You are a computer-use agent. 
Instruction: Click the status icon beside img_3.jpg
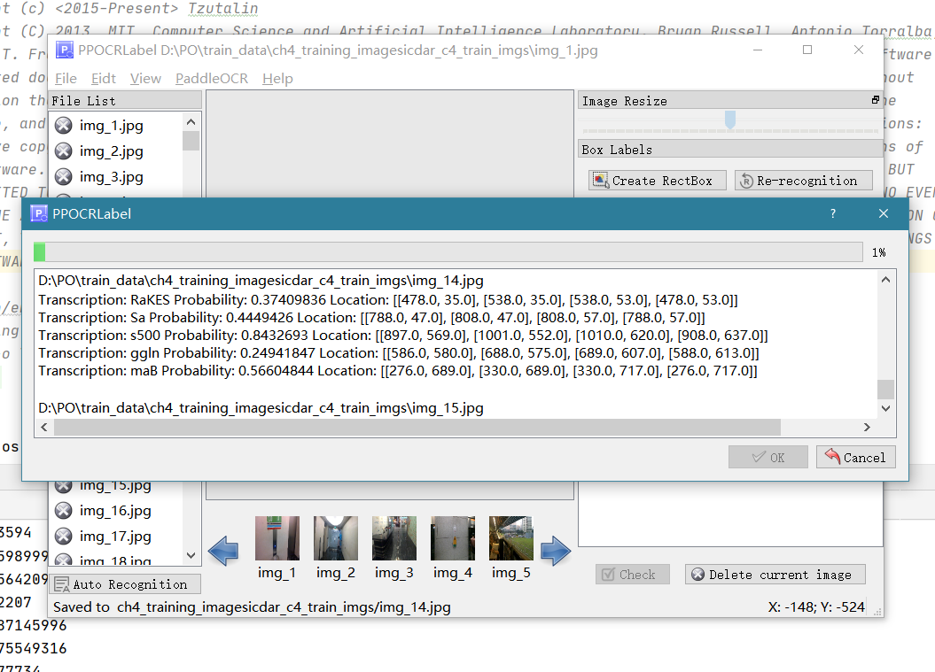tap(64, 177)
